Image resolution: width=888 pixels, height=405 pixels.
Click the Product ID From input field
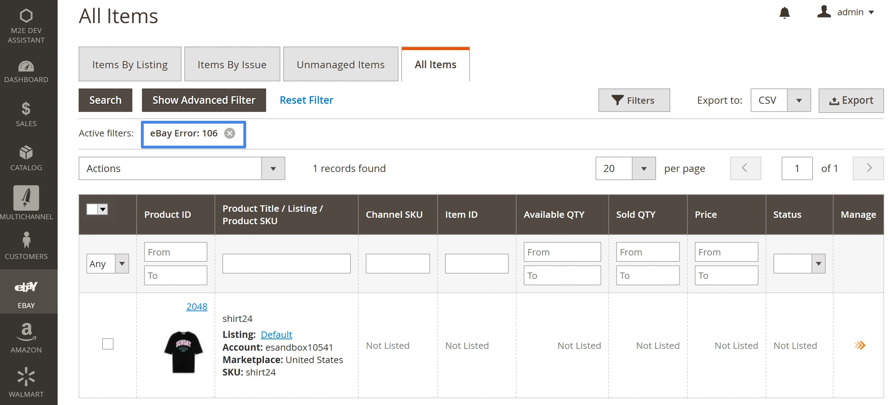(x=175, y=252)
